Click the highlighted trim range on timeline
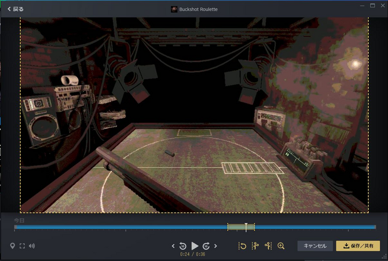 point(236,227)
